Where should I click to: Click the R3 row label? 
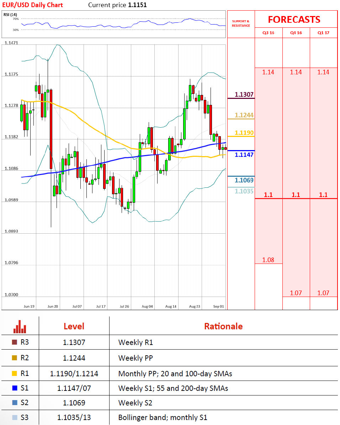pyautogui.click(x=25, y=342)
